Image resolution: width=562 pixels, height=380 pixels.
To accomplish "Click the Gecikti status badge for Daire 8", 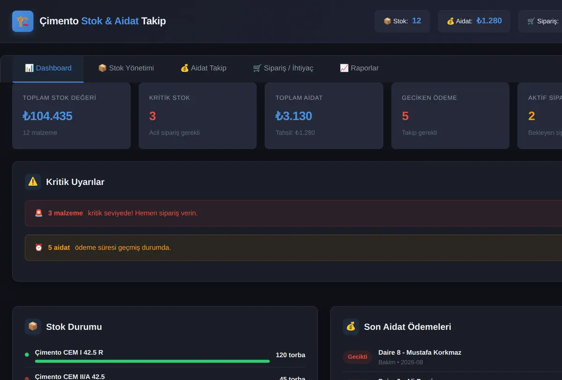I will point(357,357).
